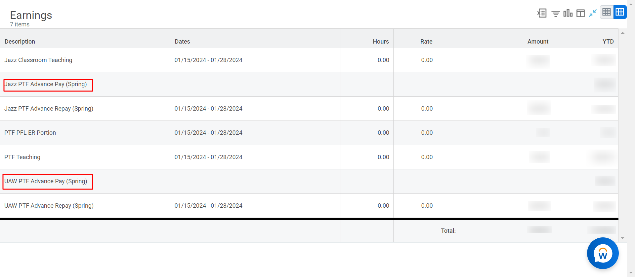Click the table scrollbar up arrow
Screen dimensions: 635x277
(x=622, y=33)
